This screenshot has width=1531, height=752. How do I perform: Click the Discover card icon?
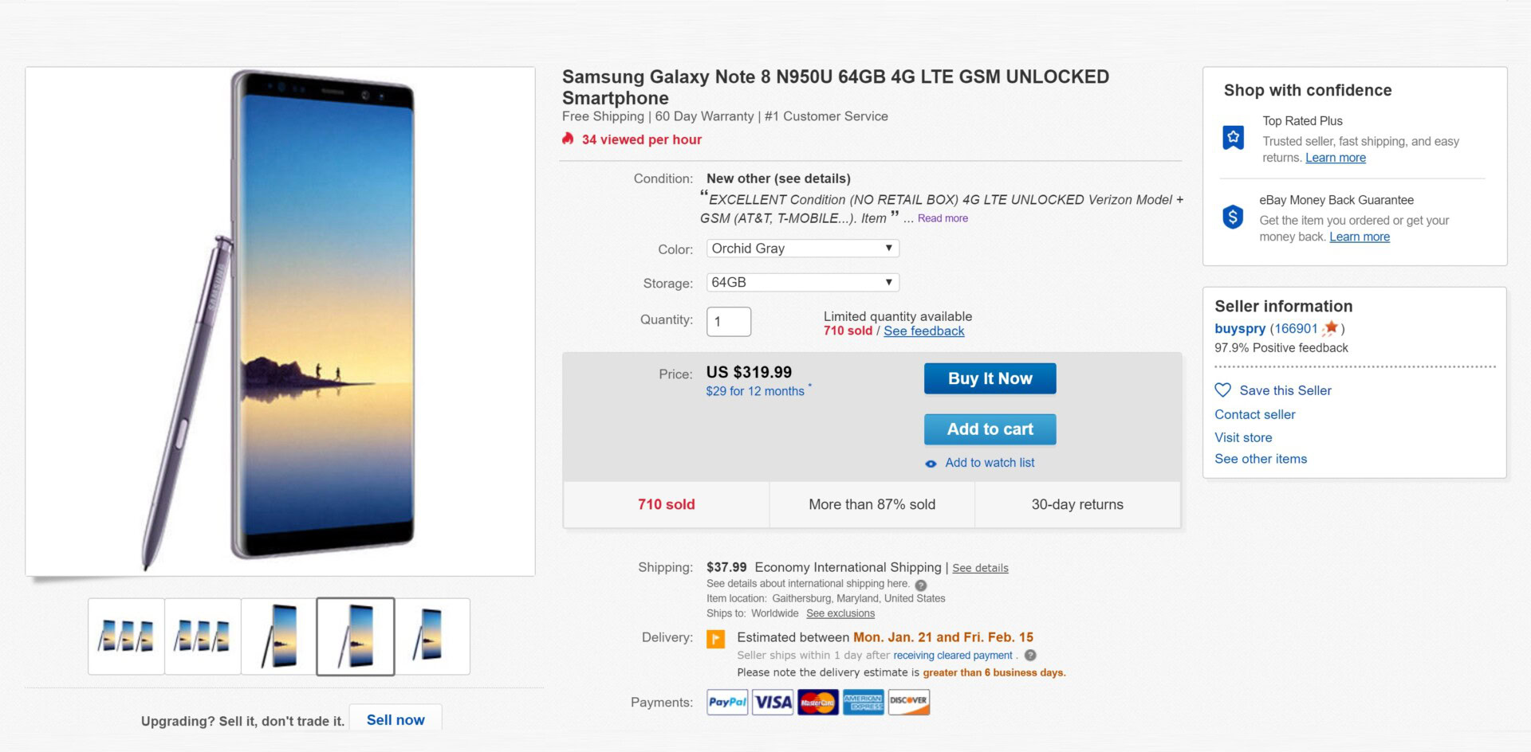(x=908, y=702)
